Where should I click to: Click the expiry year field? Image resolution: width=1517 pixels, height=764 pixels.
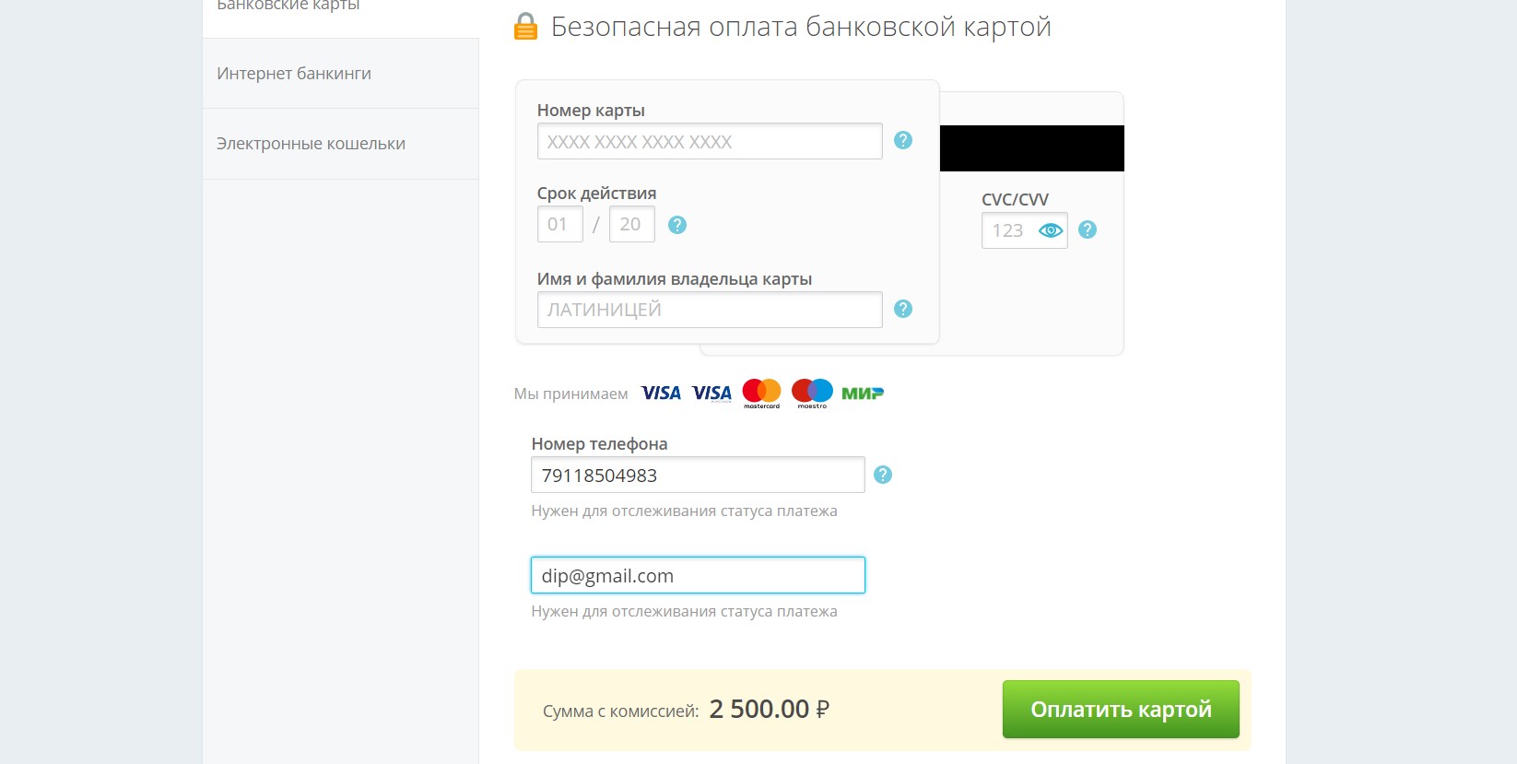[x=631, y=224]
